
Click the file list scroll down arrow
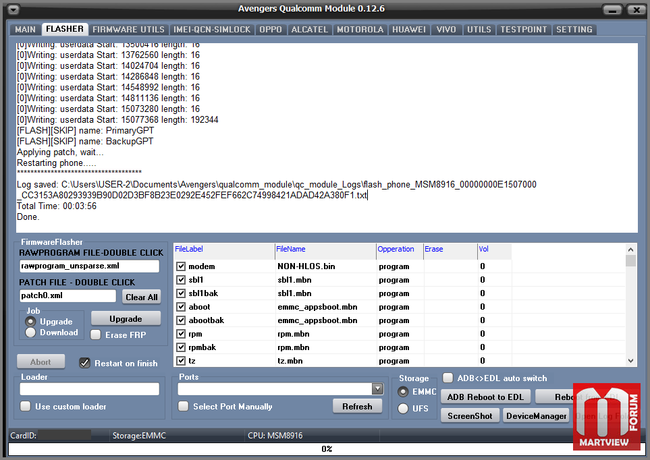click(630, 361)
